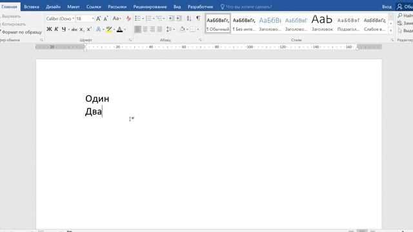This screenshot has height=232, width=413.
Task: Select the large Заголовок title style
Action: coord(322,24)
